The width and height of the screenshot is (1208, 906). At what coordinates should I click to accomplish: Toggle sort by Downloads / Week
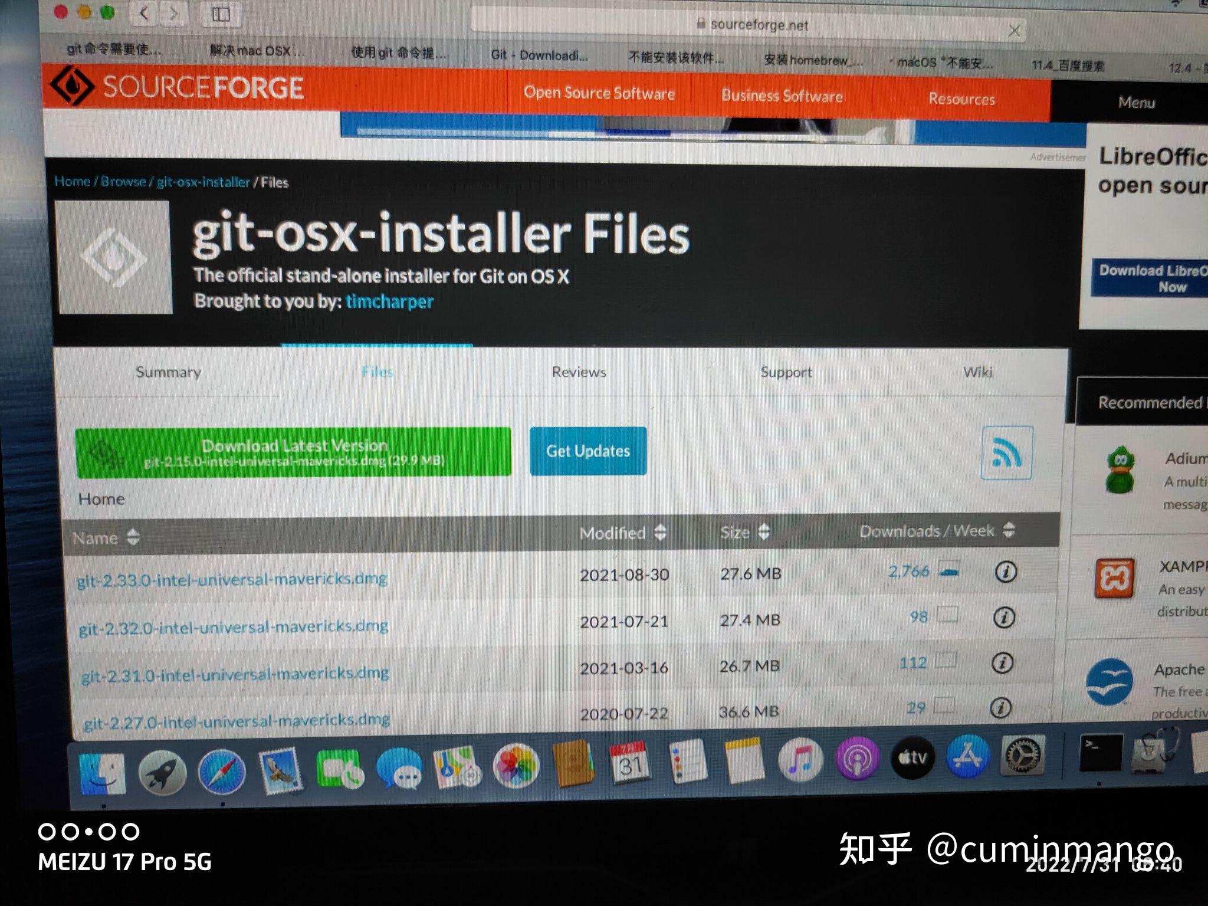[1009, 530]
